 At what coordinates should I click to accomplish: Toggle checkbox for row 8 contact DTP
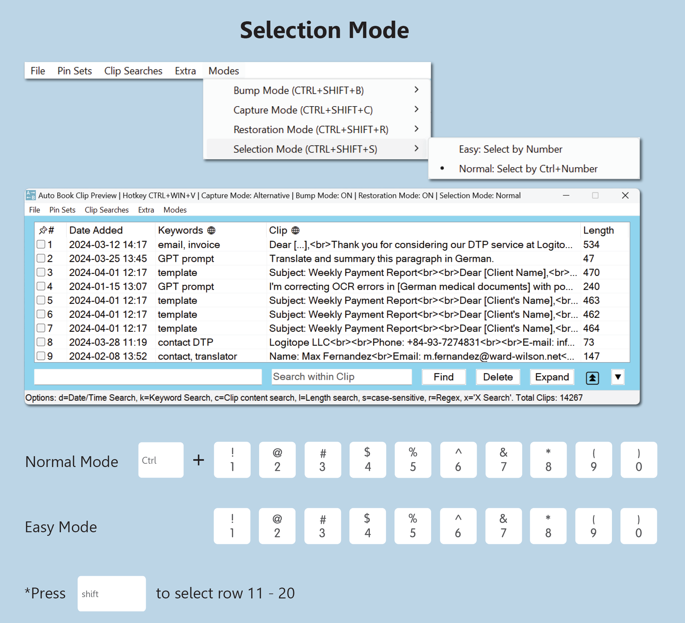coord(41,342)
